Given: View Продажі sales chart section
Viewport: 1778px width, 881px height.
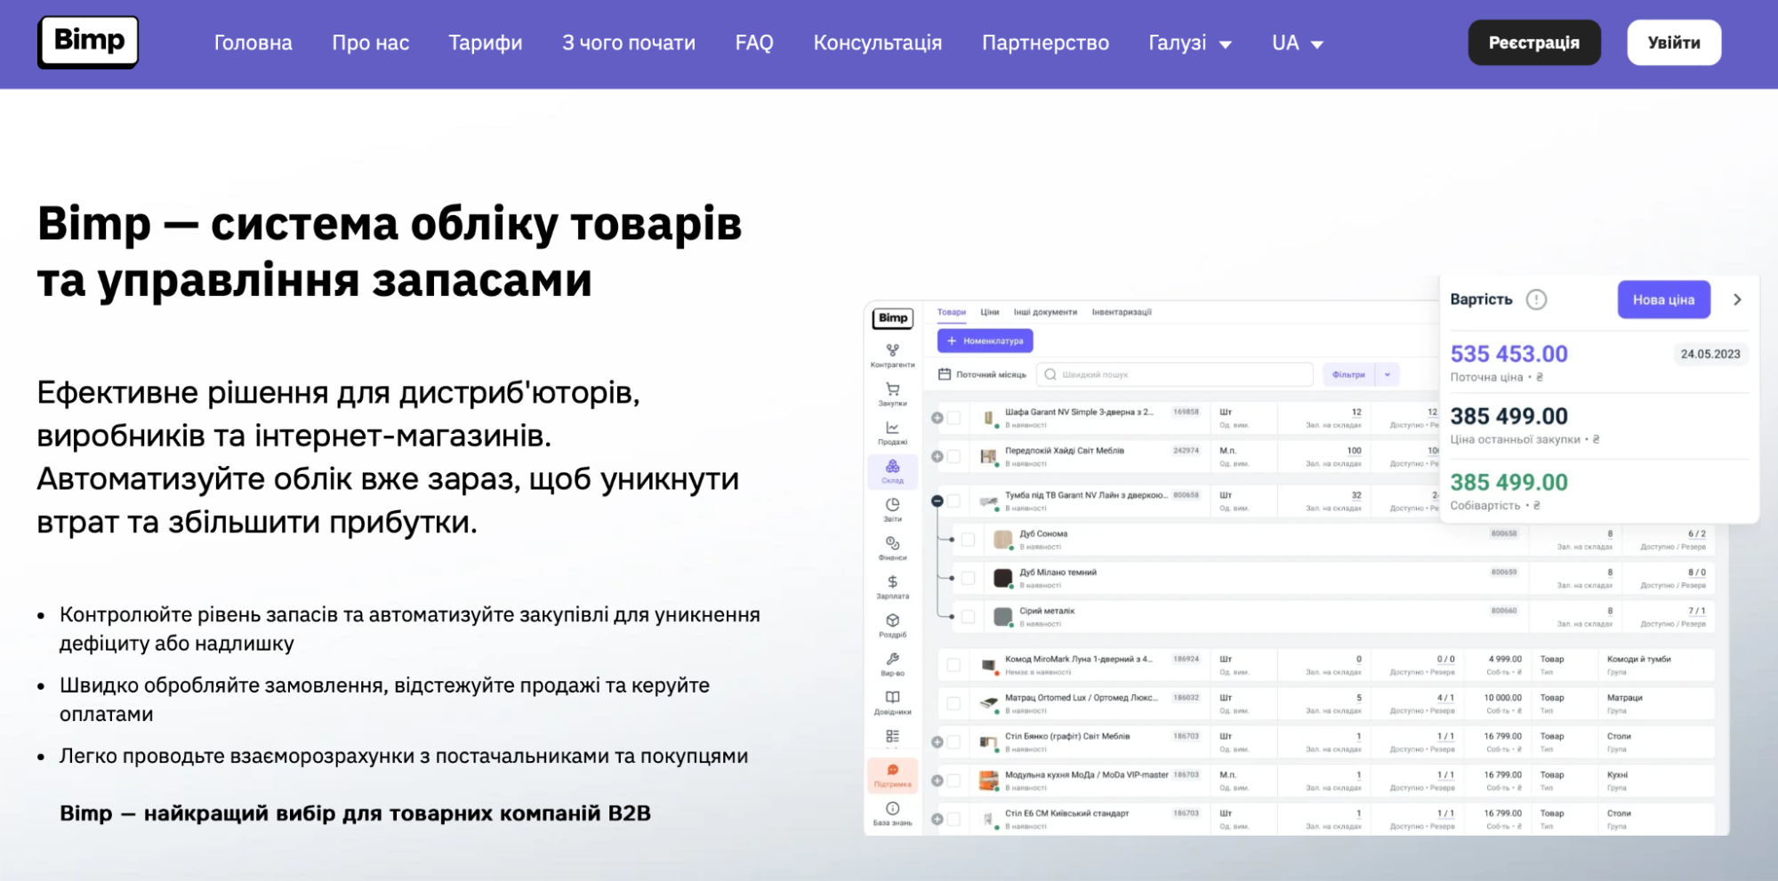Looking at the screenshot, I should click(893, 433).
